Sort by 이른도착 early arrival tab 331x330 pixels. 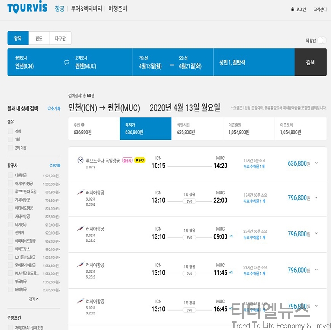tap(301, 129)
